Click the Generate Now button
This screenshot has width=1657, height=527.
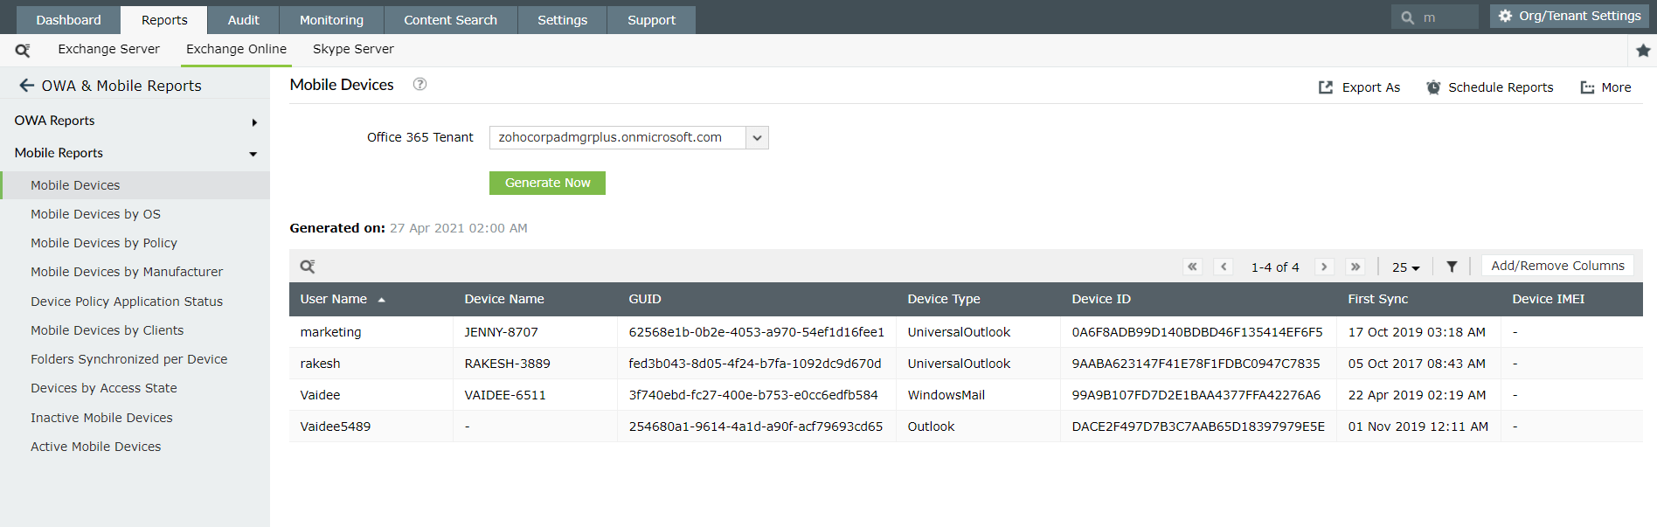[x=547, y=184]
